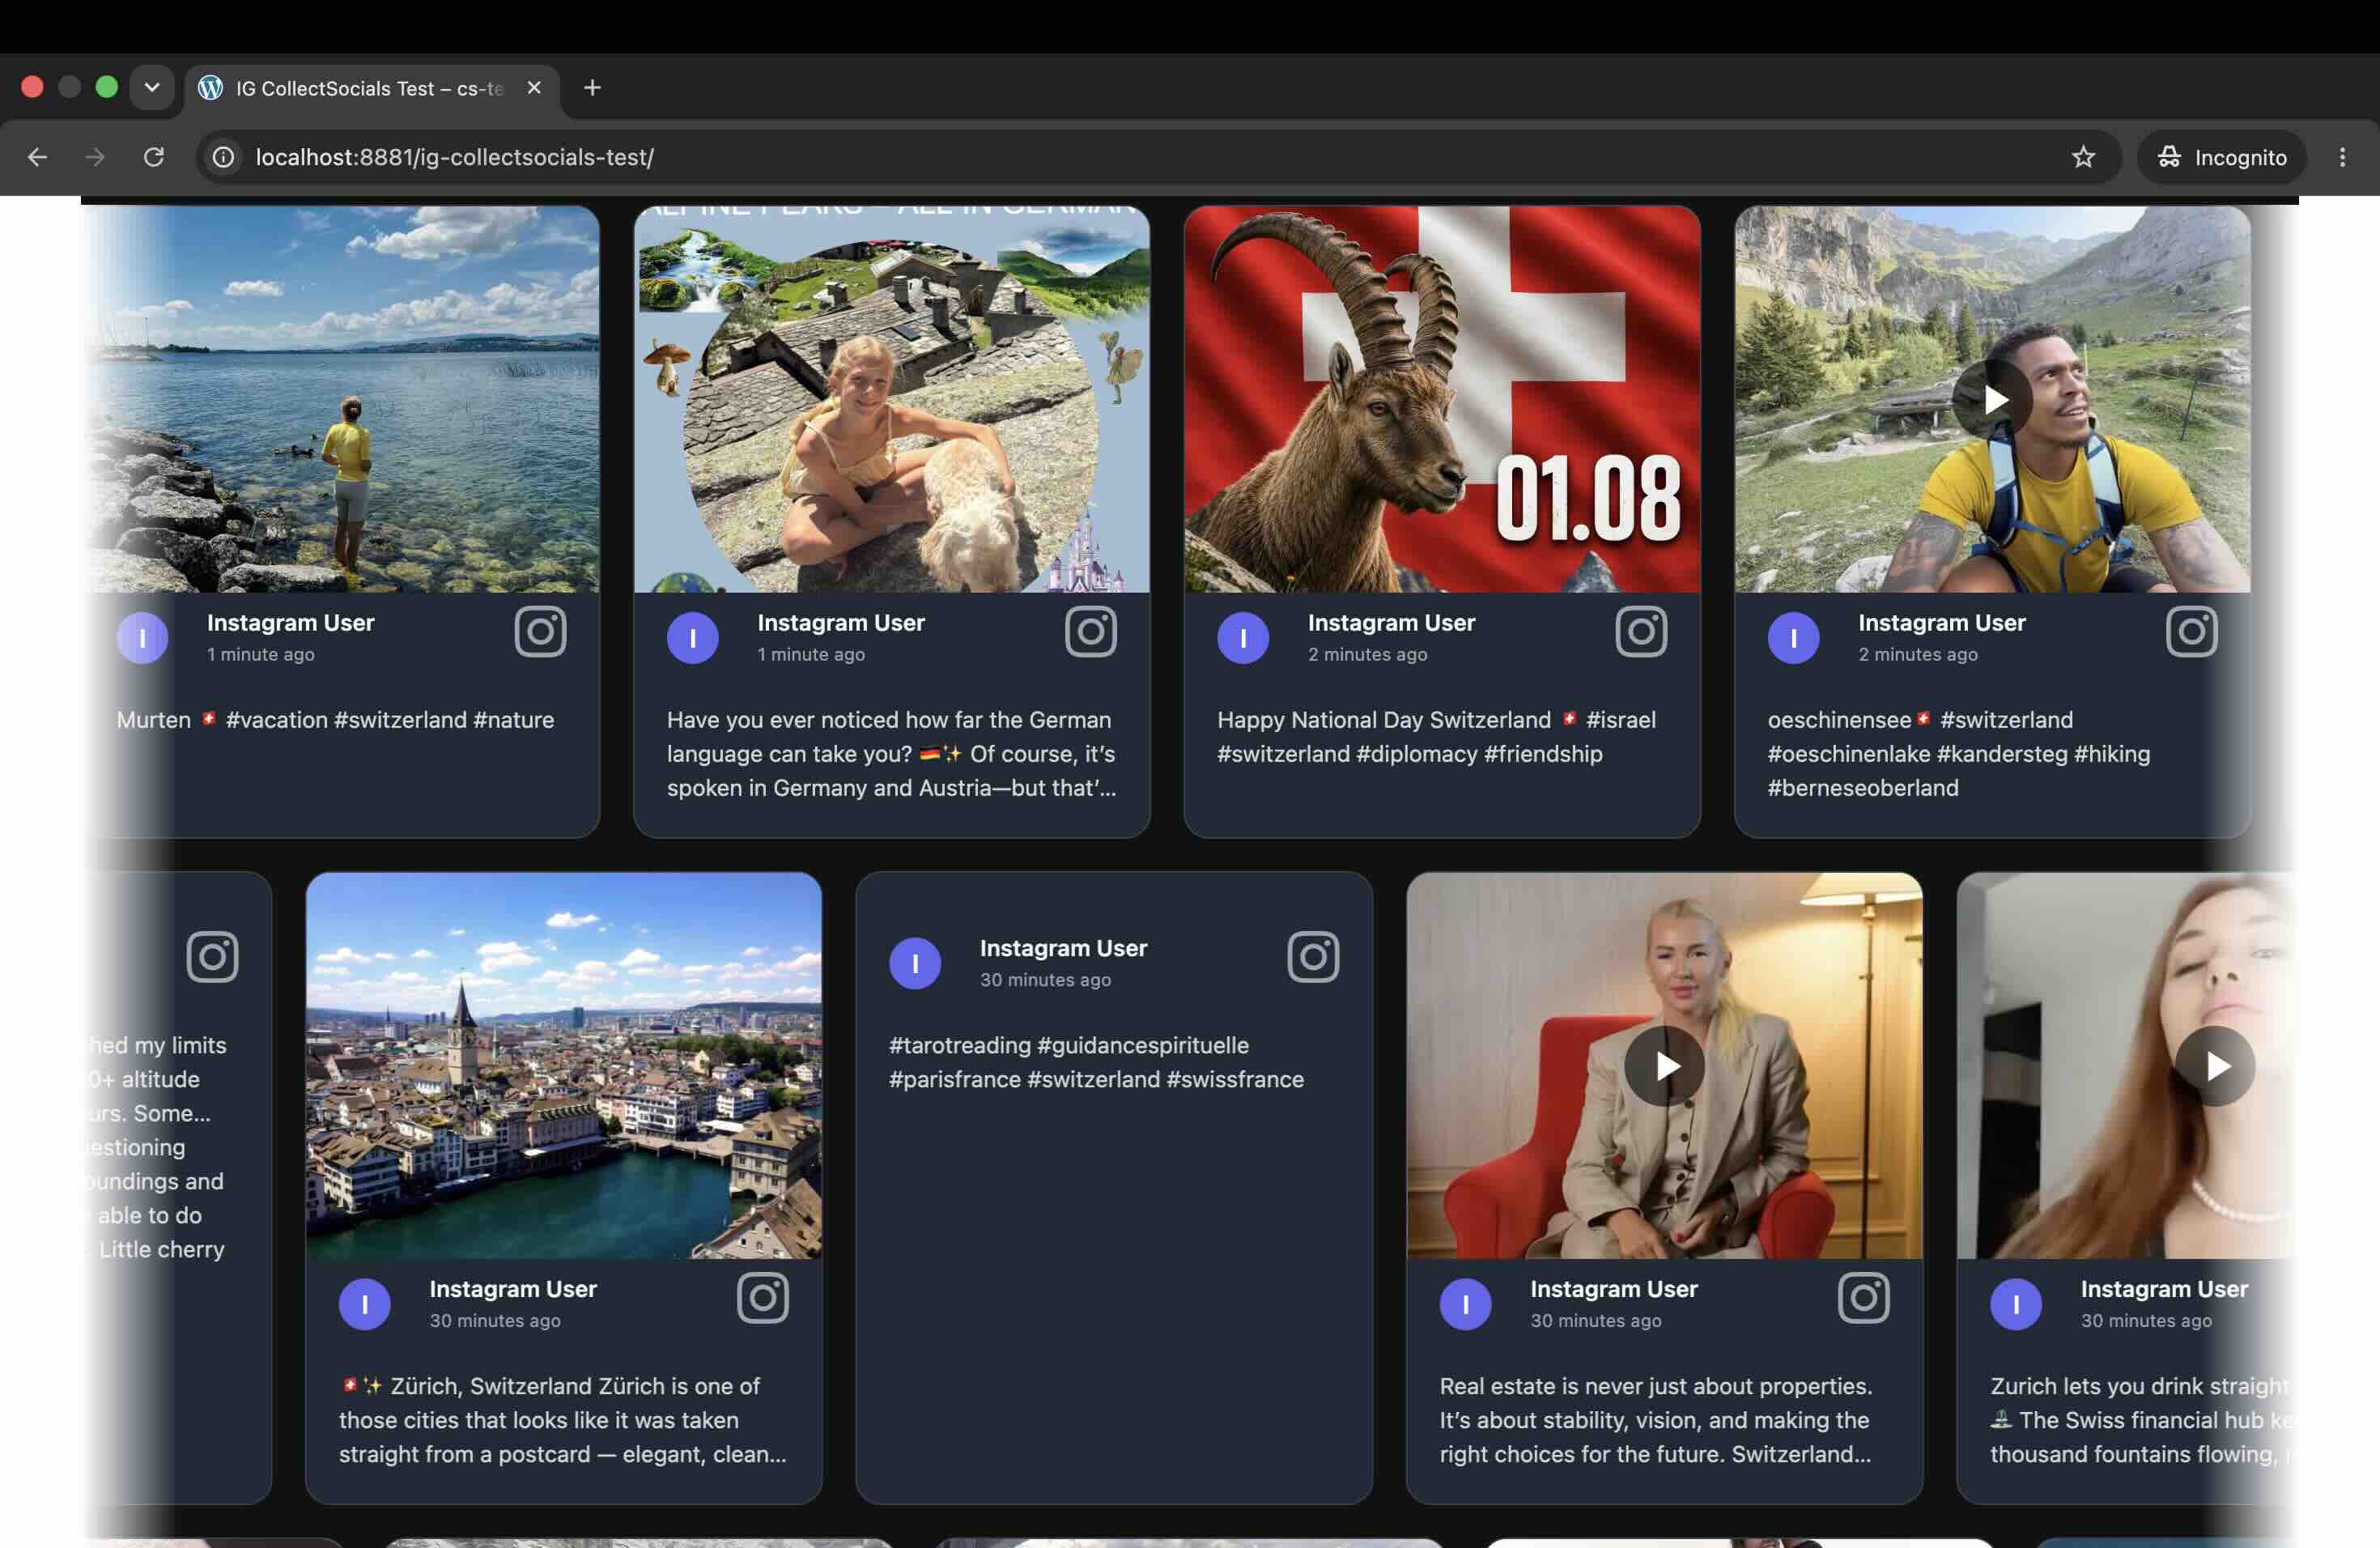Click caption 'Zurich lets you drink straight'
Image resolution: width=2380 pixels, height=1548 pixels.
tap(2140, 1420)
